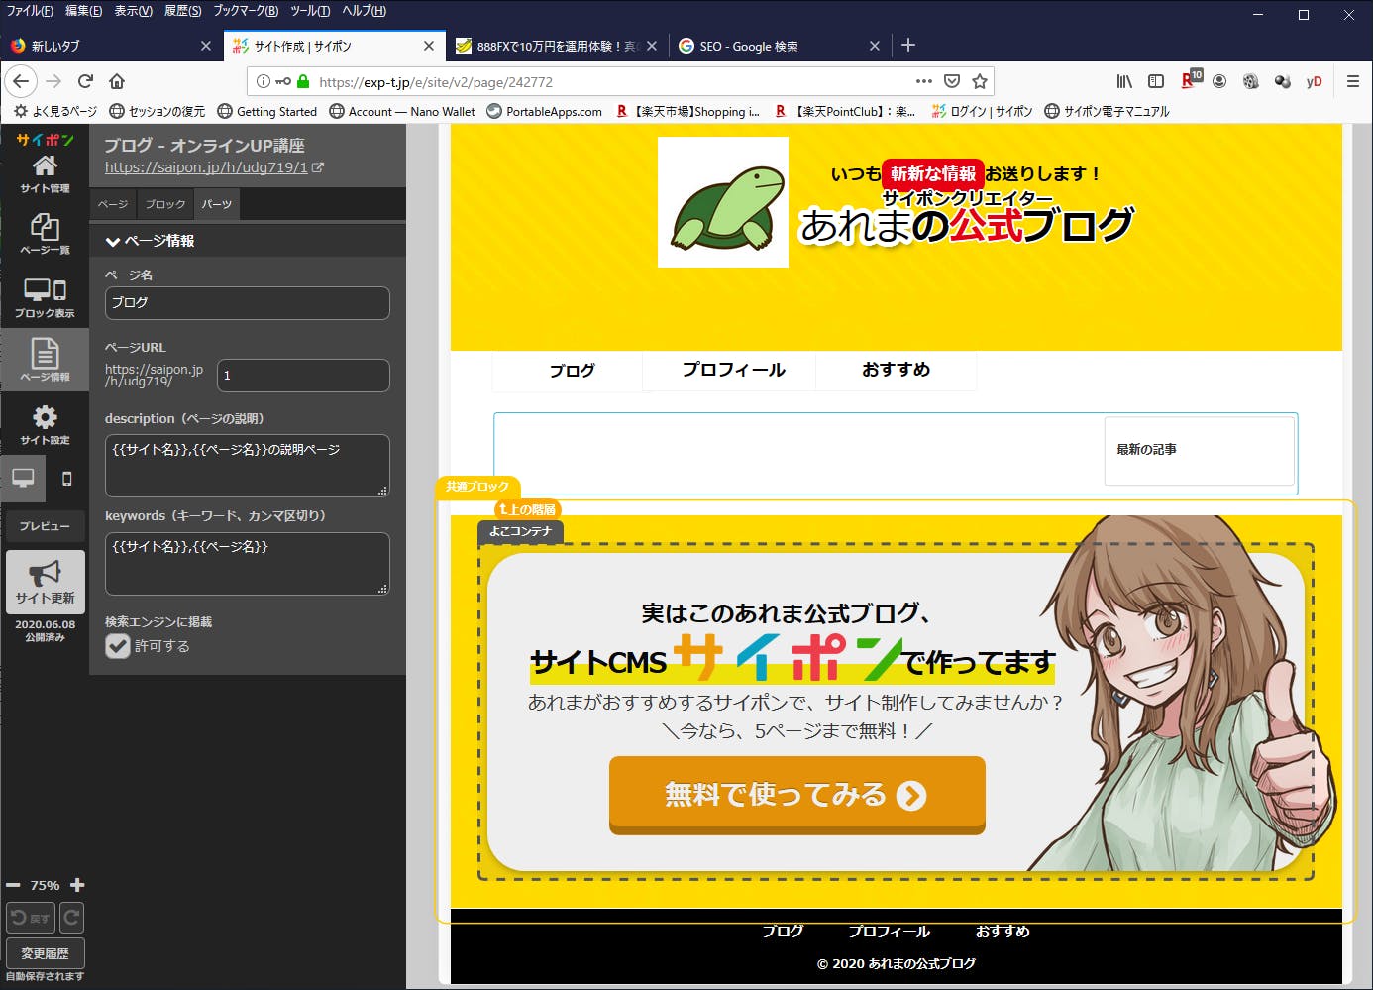Bookmark this page with star icon

coord(980,81)
